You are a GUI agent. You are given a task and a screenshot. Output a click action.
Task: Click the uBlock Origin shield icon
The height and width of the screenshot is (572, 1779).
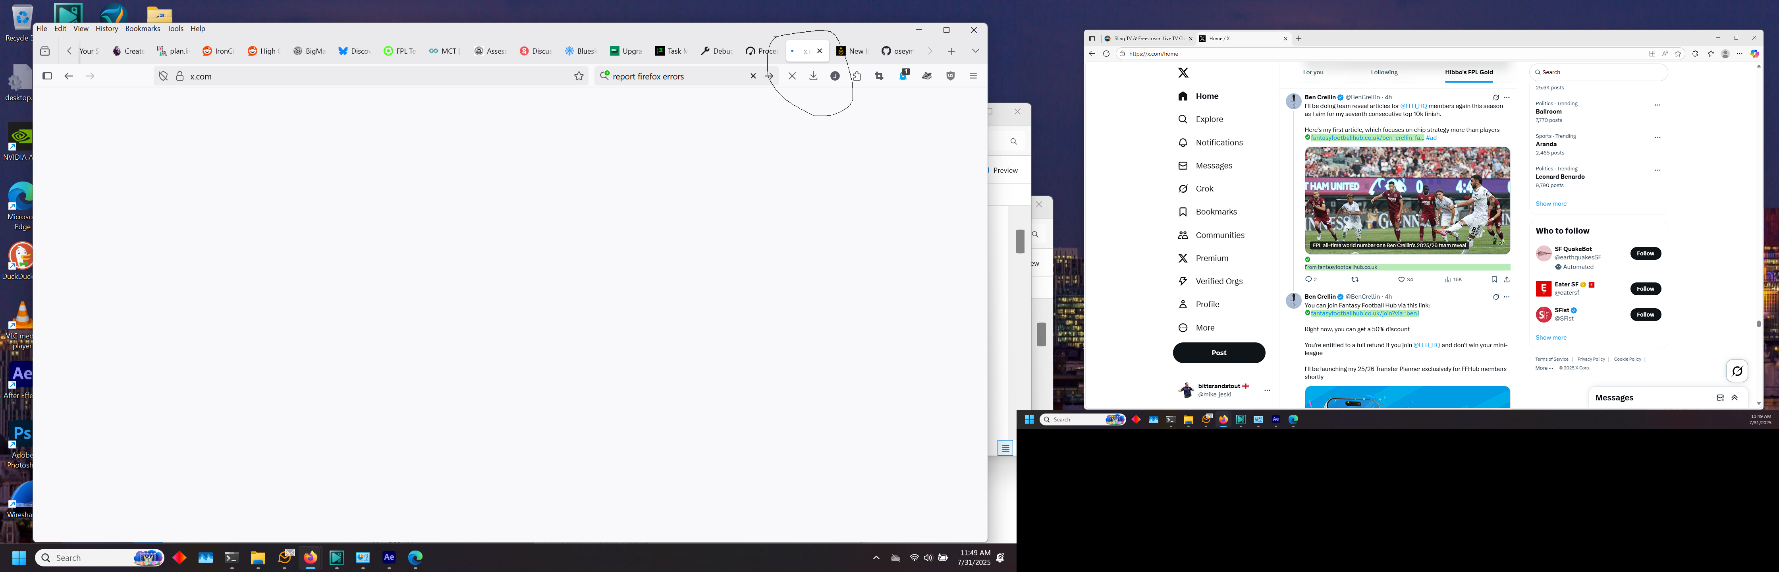click(950, 76)
